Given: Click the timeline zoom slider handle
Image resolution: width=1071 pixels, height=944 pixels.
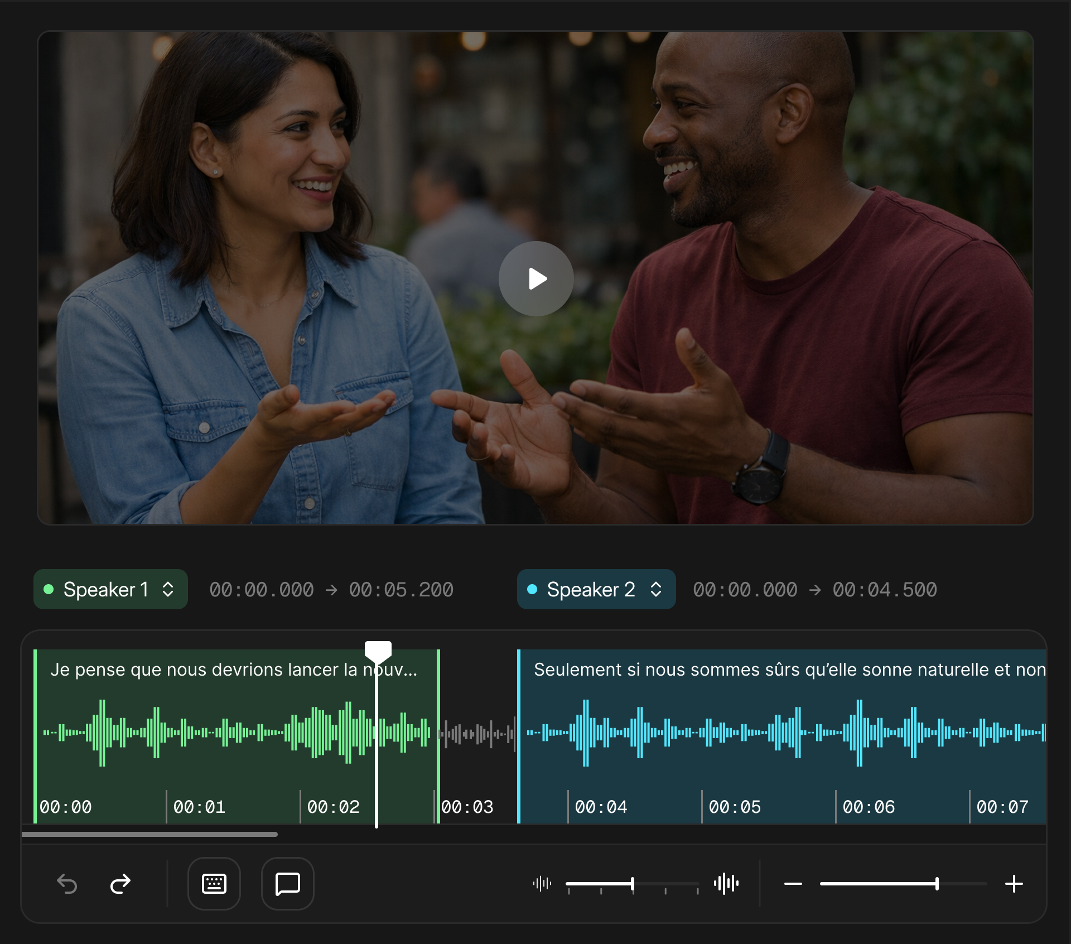Looking at the screenshot, I should (937, 884).
